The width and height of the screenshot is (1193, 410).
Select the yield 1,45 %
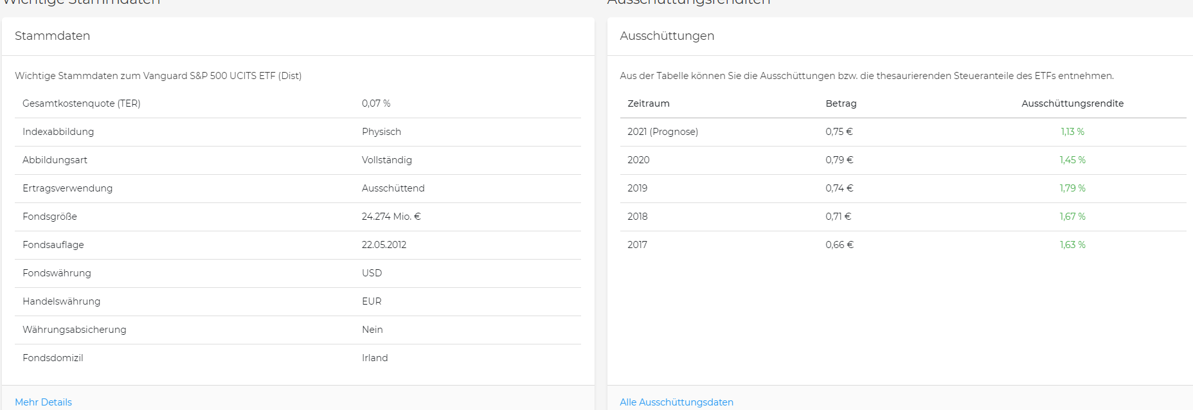[1073, 160]
